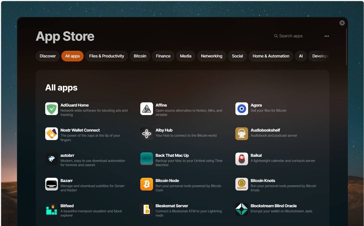This screenshot has width=364, height=226.
Task: Open the Bitfeed green blocks icon
Action: 51,210
